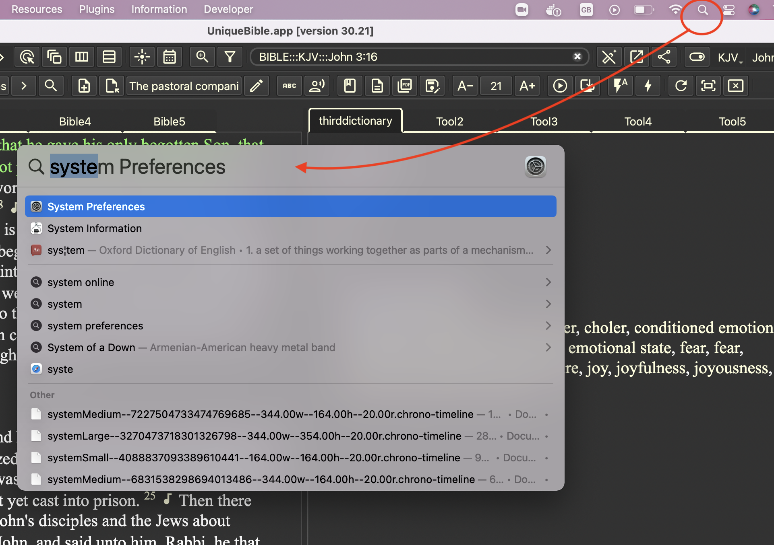This screenshot has height=545, width=774.
Task: Switch to the Bible5 tab
Action: coord(169,121)
